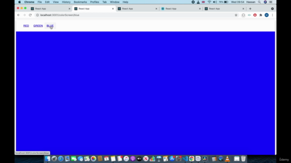
Task: Open Visual Studio Code from the Dock
Action: point(185,158)
